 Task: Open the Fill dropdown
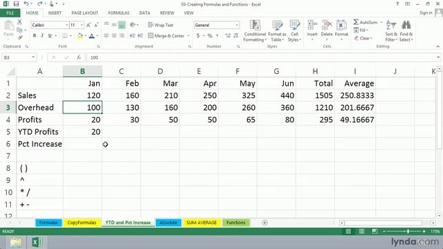coord(361,30)
